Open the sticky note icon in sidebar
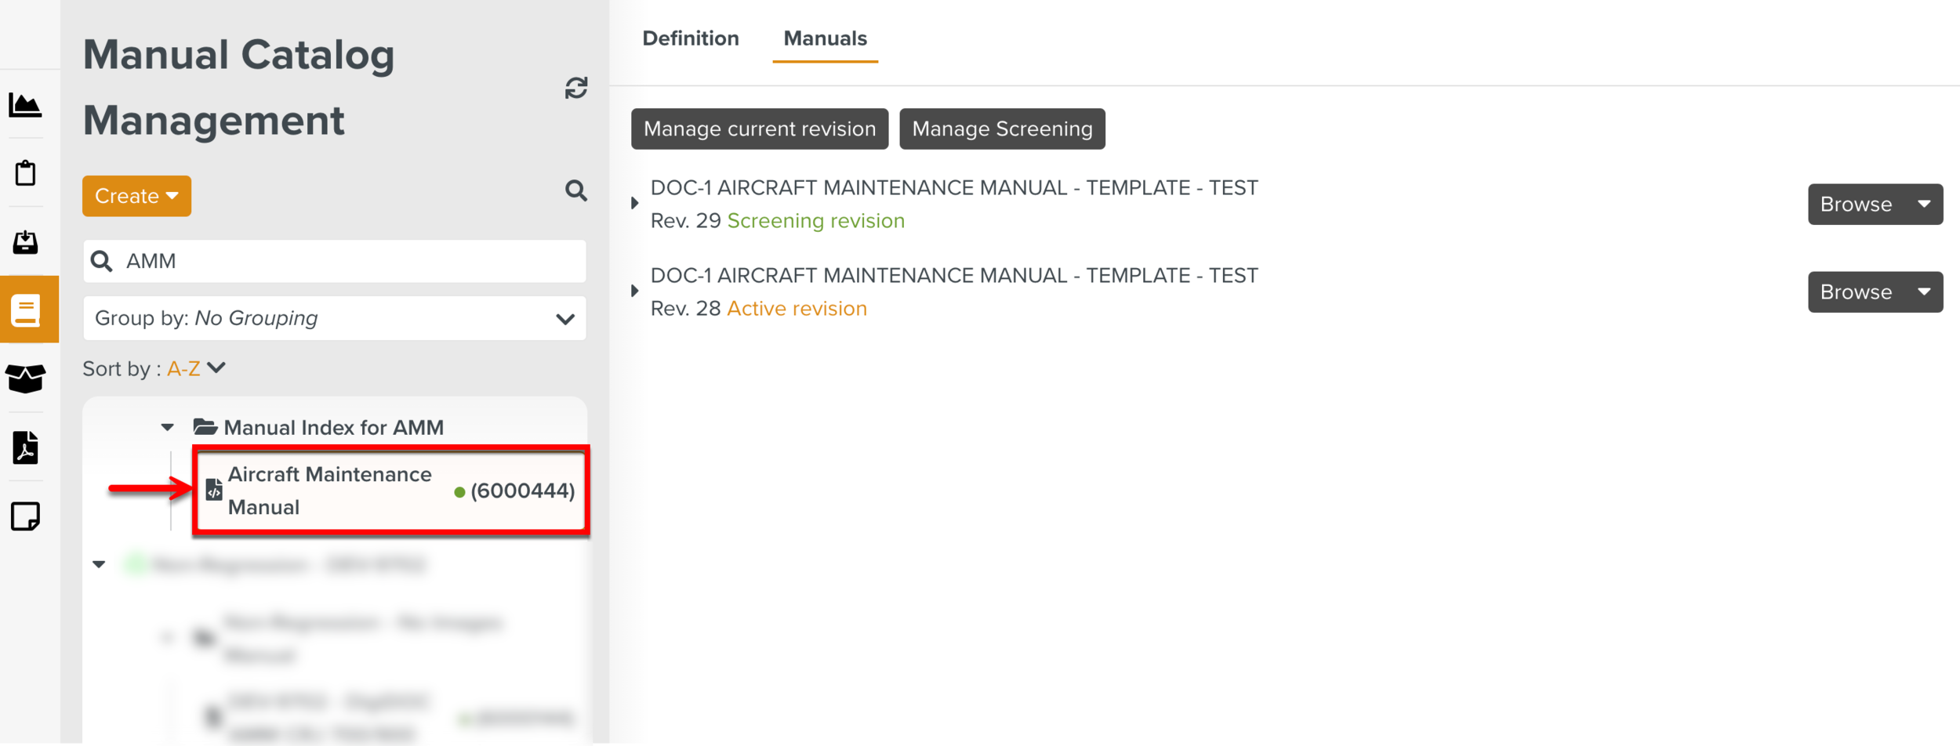Viewport: 1960px width, 746px height. coord(26,516)
